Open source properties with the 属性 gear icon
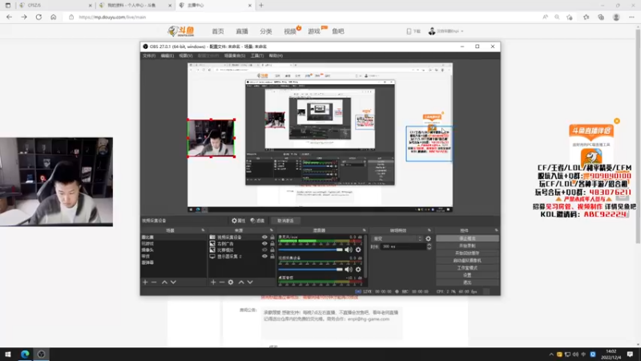The height and width of the screenshot is (361, 641). 238,221
